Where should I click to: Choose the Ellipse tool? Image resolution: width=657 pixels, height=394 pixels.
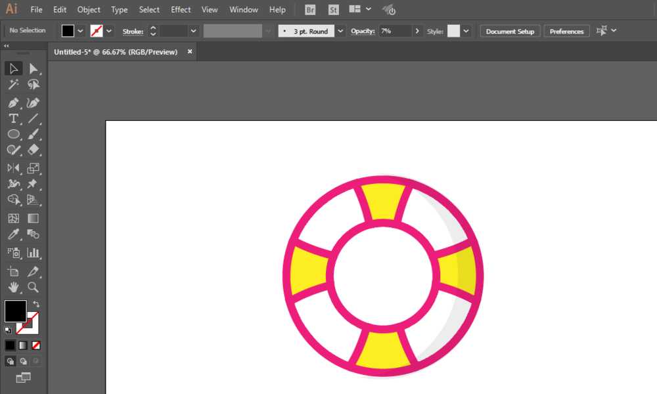pyautogui.click(x=13, y=135)
